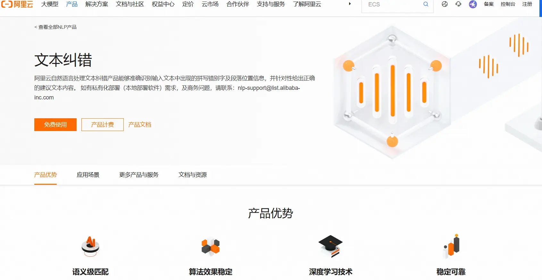
Task: Open the 产品文档 link
Action: click(140, 125)
